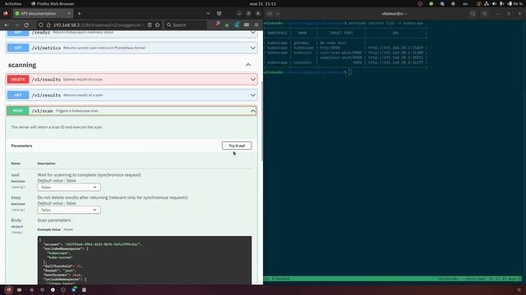Open the blue chat app in the dock
Image resolution: width=526 pixels, height=295 pixels.
(x=74, y=289)
